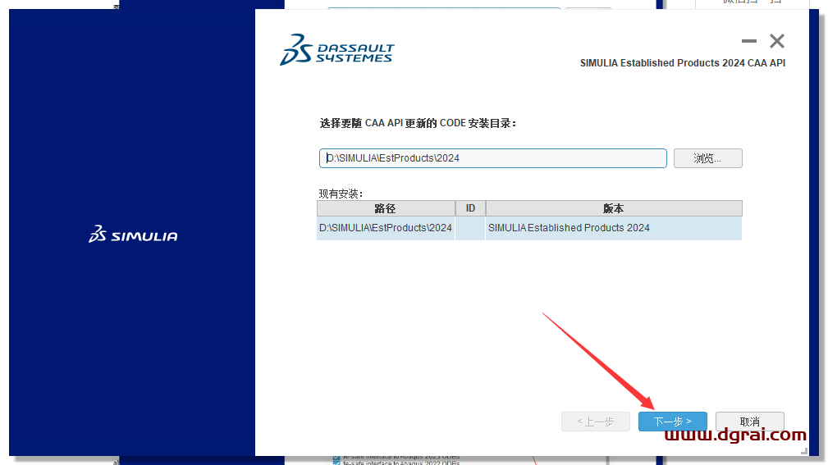Screen dimensions: 828x465
Task: Select the 路径 column header
Action: click(386, 208)
